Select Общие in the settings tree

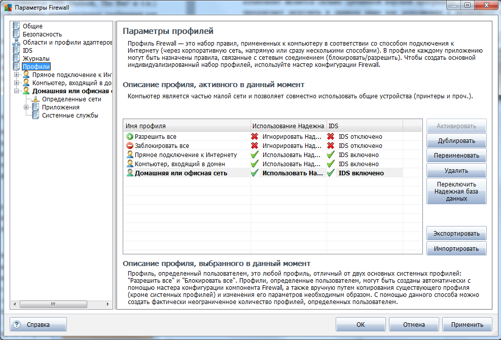[32, 26]
